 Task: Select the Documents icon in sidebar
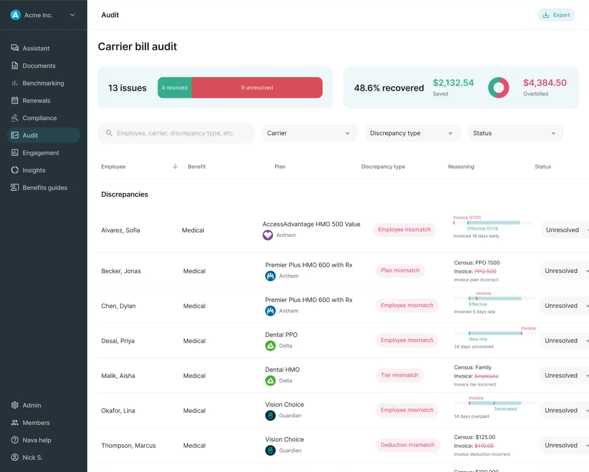click(x=14, y=66)
